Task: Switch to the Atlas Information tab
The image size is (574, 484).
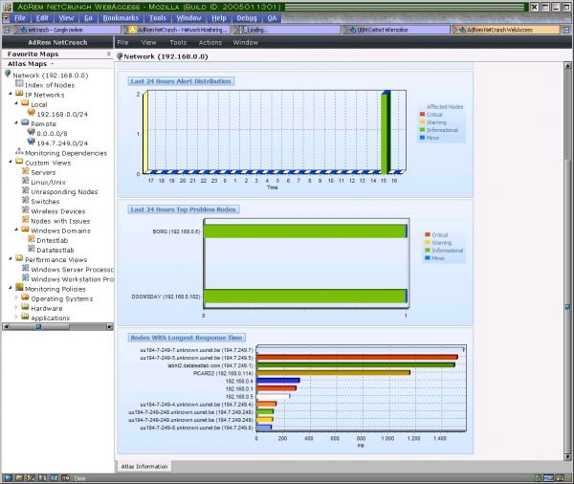Action: (x=144, y=467)
